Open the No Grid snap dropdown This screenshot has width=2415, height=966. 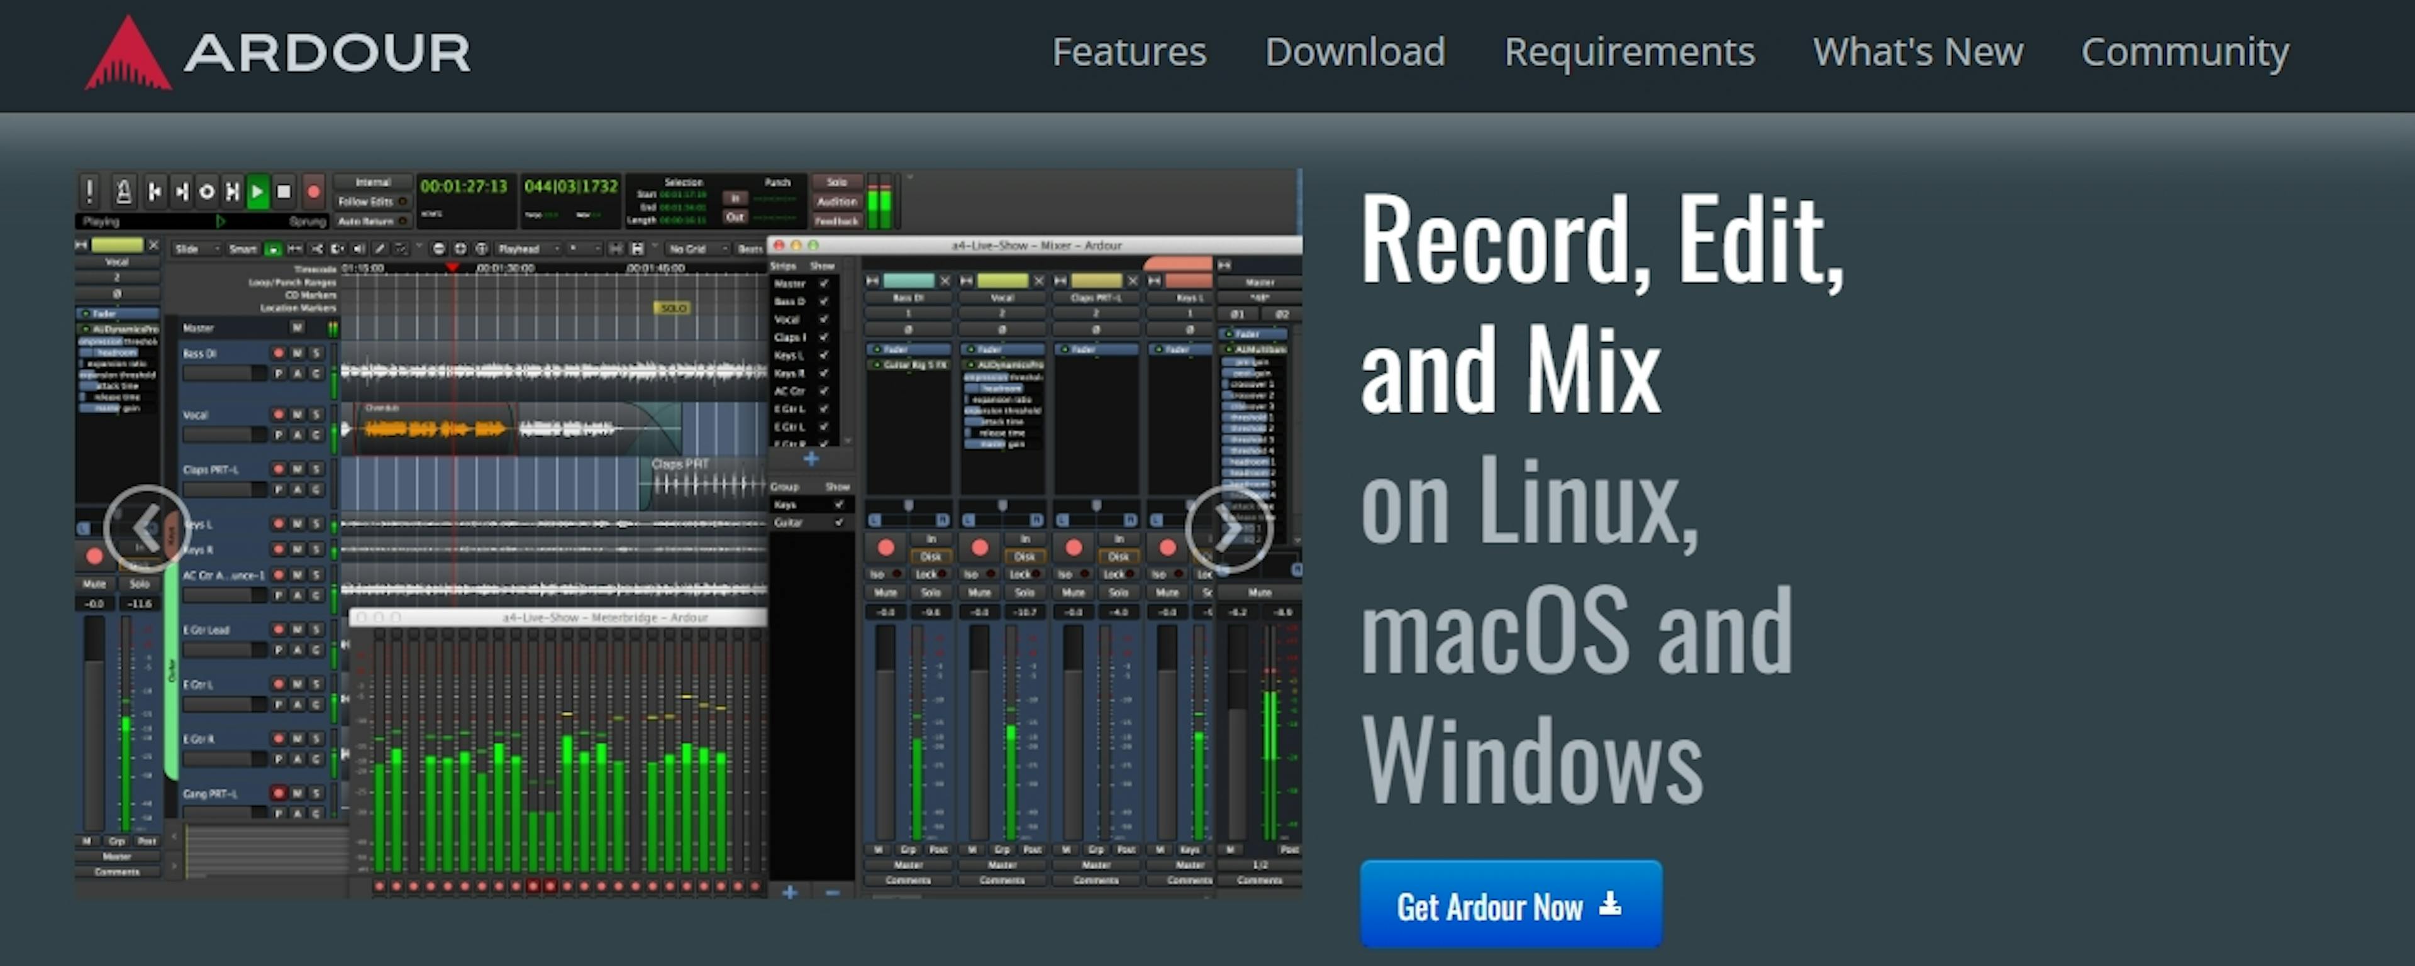[x=697, y=250]
